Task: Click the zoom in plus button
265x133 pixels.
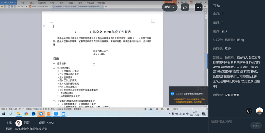Action: (204, 109)
